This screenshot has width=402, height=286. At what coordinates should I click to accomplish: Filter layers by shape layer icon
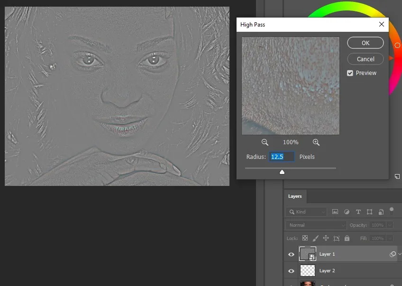click(x=369, y=212)
